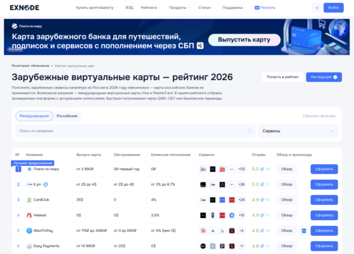The width and height of the screenshot is (354, 254).
Task: Expand the Поддержка dropdown menu
Action: point(234,8)
